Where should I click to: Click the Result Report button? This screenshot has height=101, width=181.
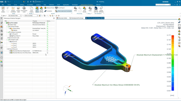click(60, 8)
